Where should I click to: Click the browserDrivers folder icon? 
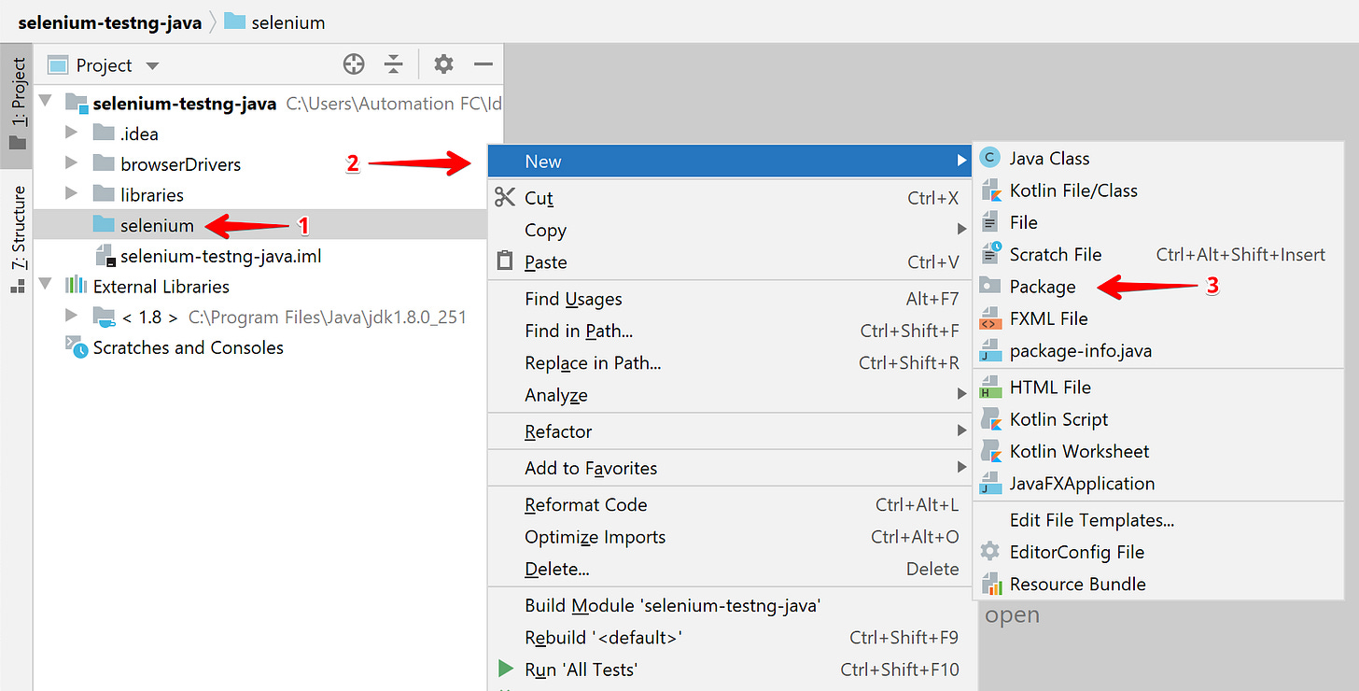(x=104, y=163)
